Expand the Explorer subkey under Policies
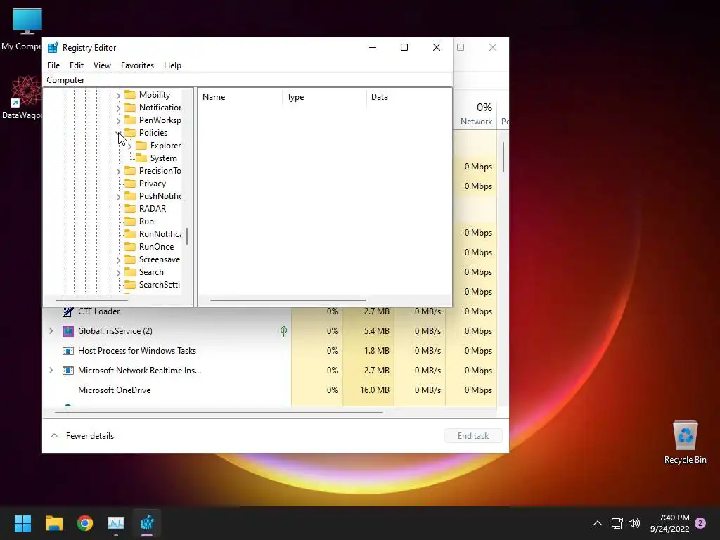The width and height of the screenshot is (720, 540). [129, 146]
